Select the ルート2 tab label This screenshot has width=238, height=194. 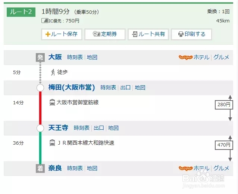(x=21, y=12)
